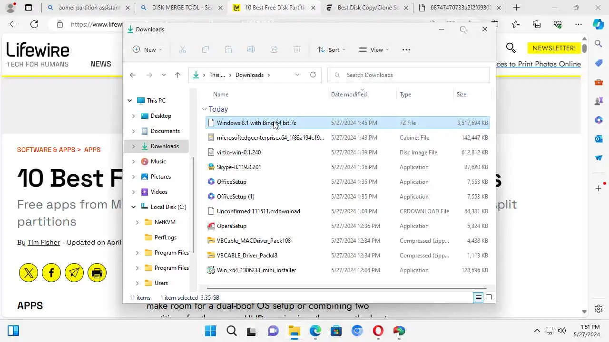609x342 pixels.
Task: Open the Sort dropdown in Explorer
Action: click(332, 49)
